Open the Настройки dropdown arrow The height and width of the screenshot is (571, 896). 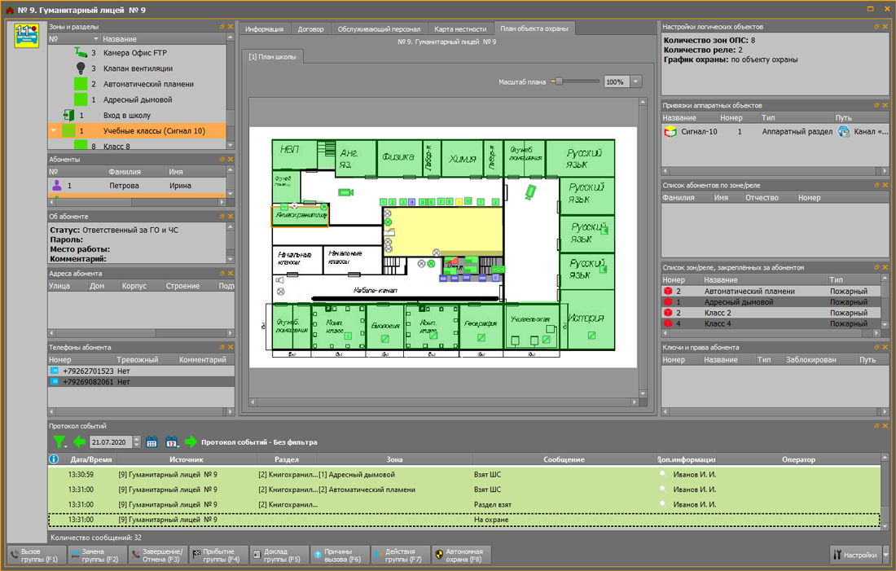click(886, 555)
